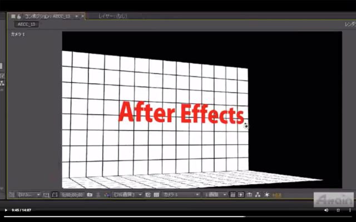Screen dimensions: 356x222
Task: Take a snapshot with the camera icon
Action: pos(90,195)
